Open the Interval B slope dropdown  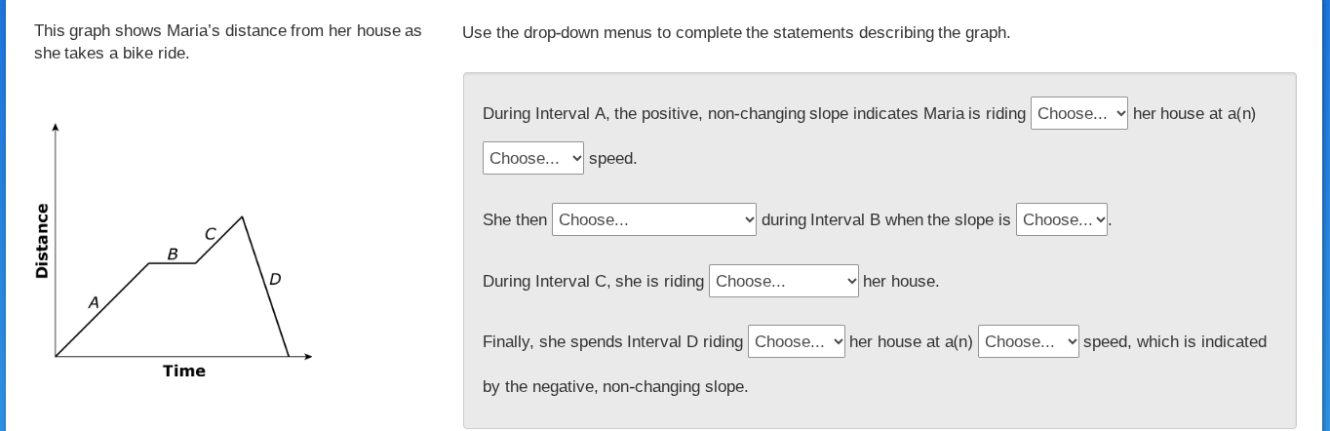coord(1061,219)
